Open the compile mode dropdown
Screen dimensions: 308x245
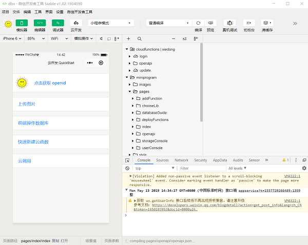point(169,23)
